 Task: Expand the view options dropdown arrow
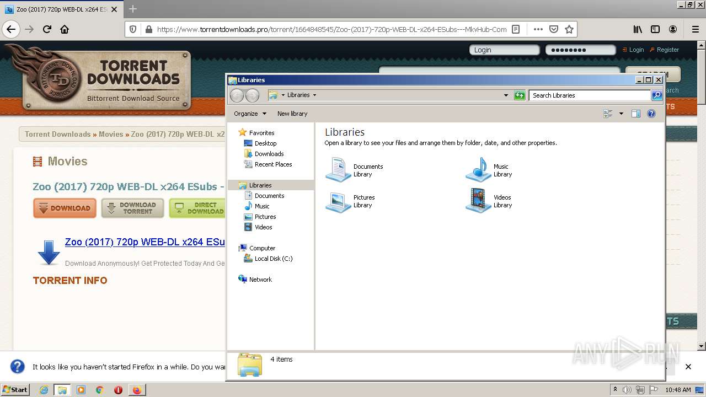tap(621, 114)
